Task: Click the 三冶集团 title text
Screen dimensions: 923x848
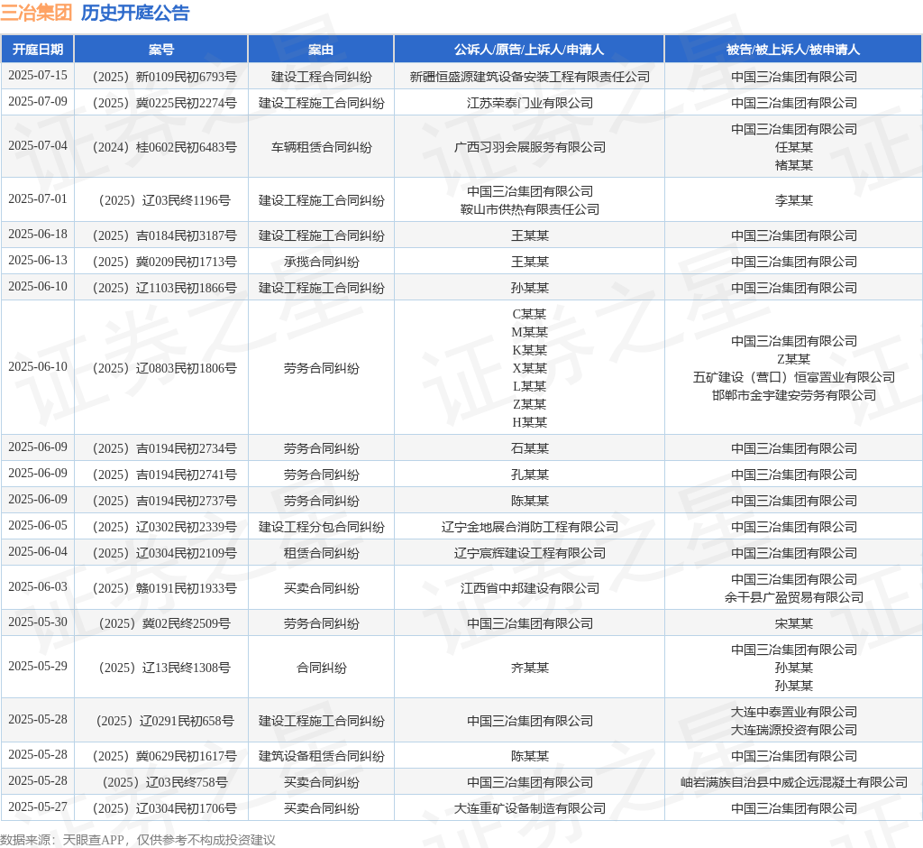Action: (36, 13)
